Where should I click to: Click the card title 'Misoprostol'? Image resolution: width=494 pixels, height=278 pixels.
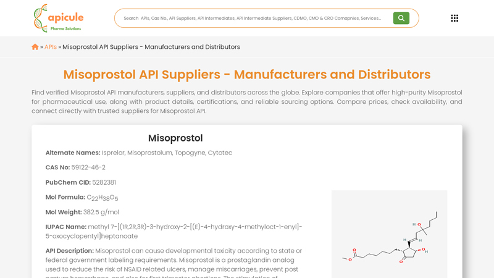[x=175, y=138]
